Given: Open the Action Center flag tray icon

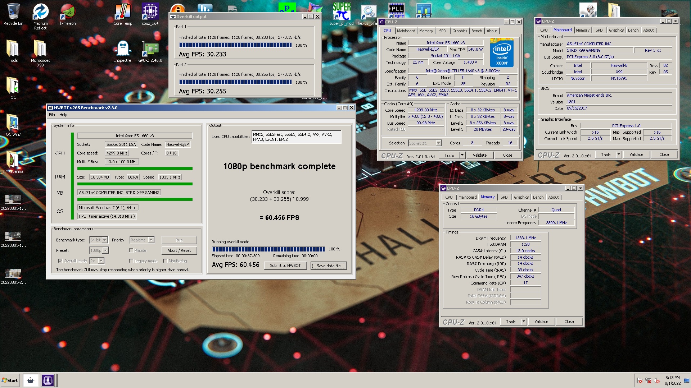Looking at the screenshot, I should (640, 380).
